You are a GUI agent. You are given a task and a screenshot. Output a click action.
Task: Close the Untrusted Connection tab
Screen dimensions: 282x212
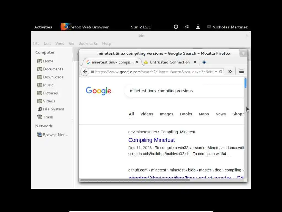pos(195,62)
